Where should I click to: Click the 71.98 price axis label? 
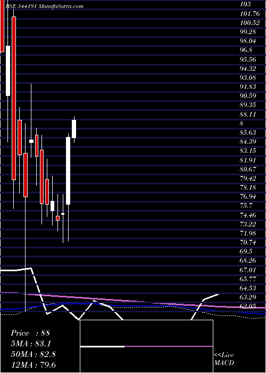248,233
